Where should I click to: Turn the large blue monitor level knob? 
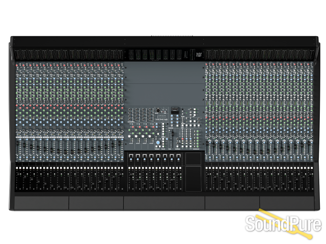tap(158, 142)
